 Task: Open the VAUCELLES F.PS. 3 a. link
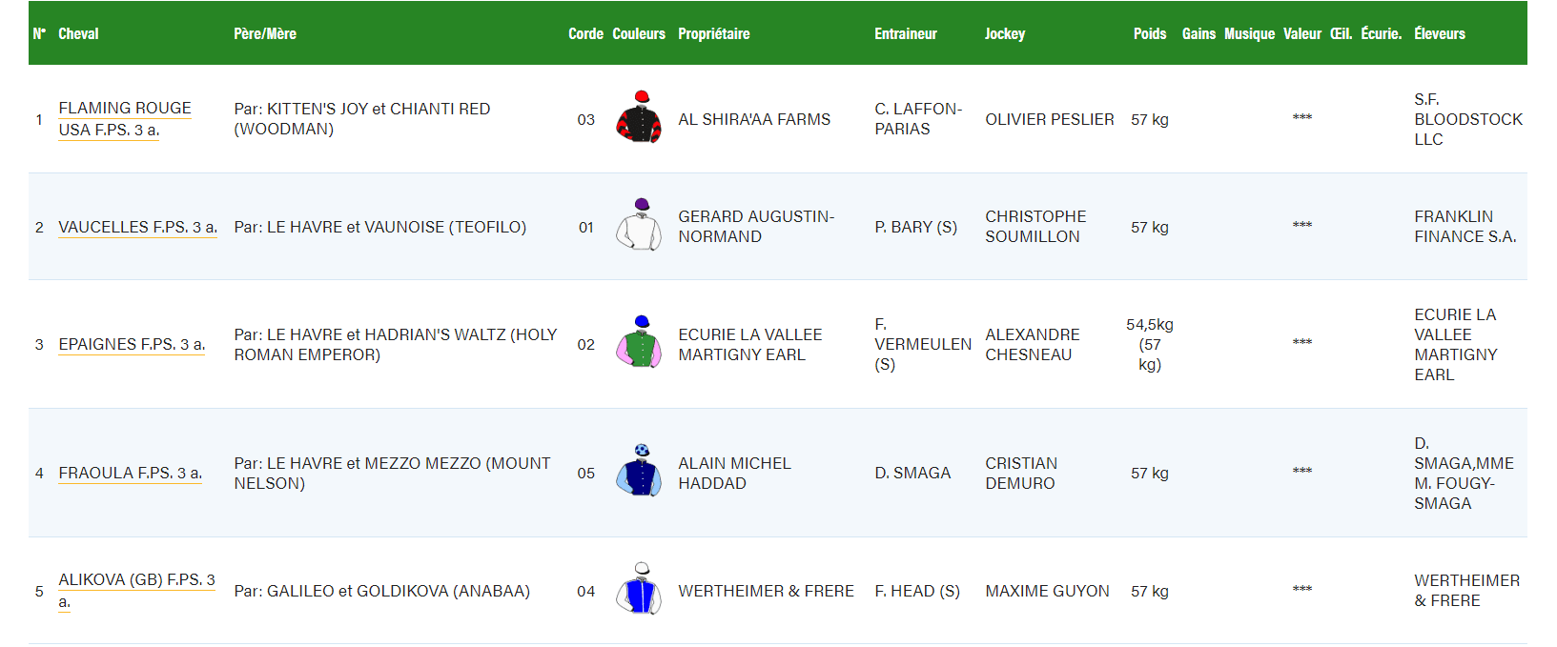(137, 227)
